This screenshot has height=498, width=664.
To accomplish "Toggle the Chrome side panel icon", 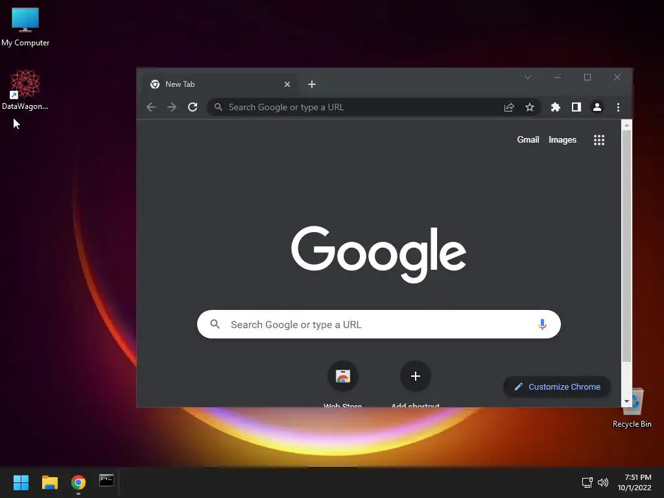I will click(576, 107).
